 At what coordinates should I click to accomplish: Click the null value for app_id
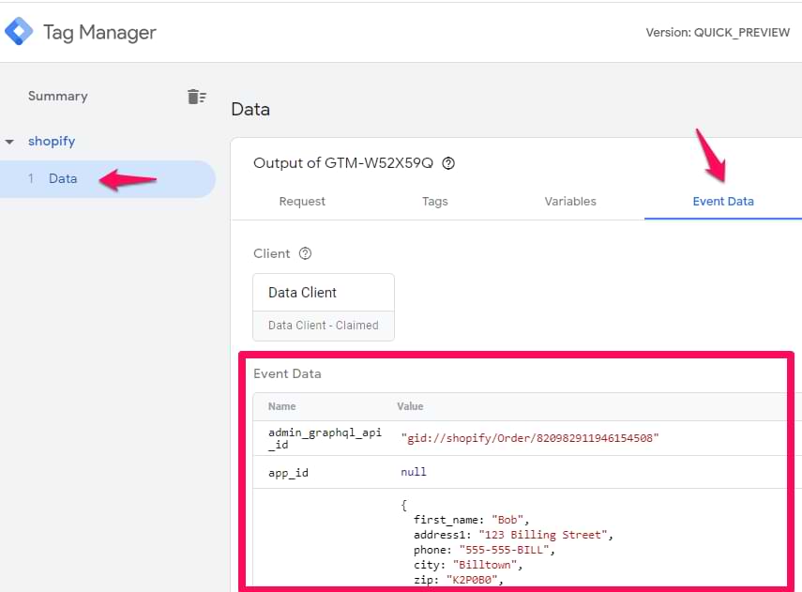coord(414,472)
